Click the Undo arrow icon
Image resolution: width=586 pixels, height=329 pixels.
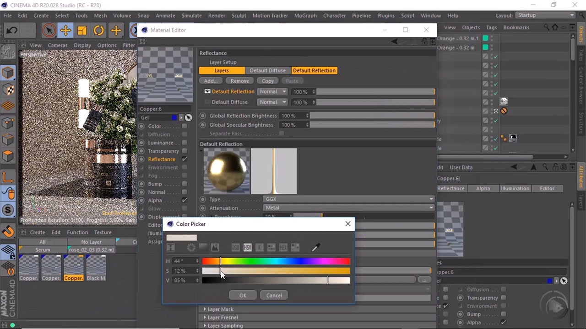click(x=12, y=31)
